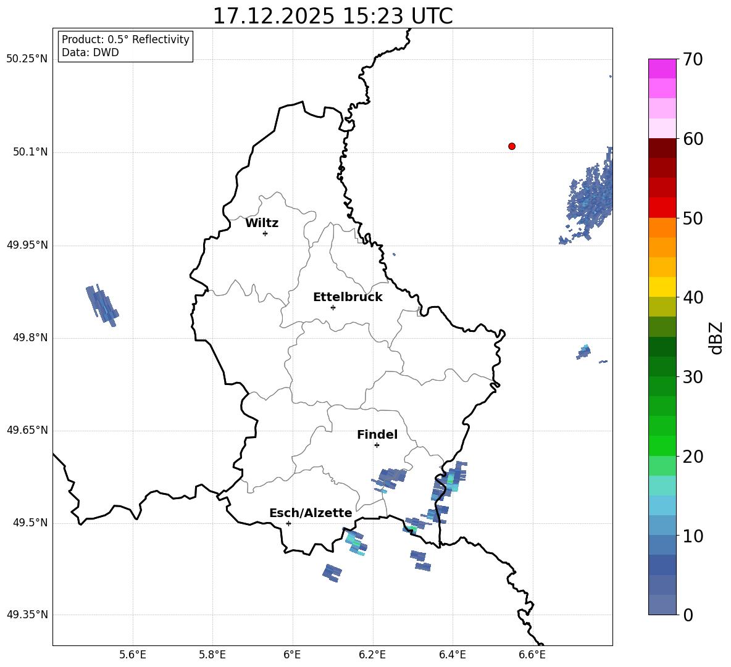
Task: Select the magenta top colorbar swatch
Action: (x=662, y=68)
